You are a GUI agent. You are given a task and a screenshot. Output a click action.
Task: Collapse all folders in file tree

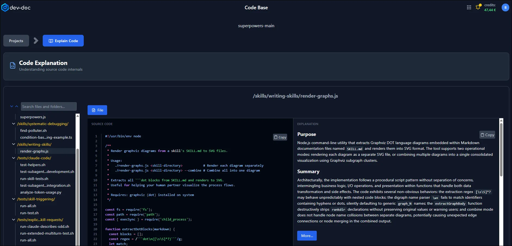click(x=17, y=106)
